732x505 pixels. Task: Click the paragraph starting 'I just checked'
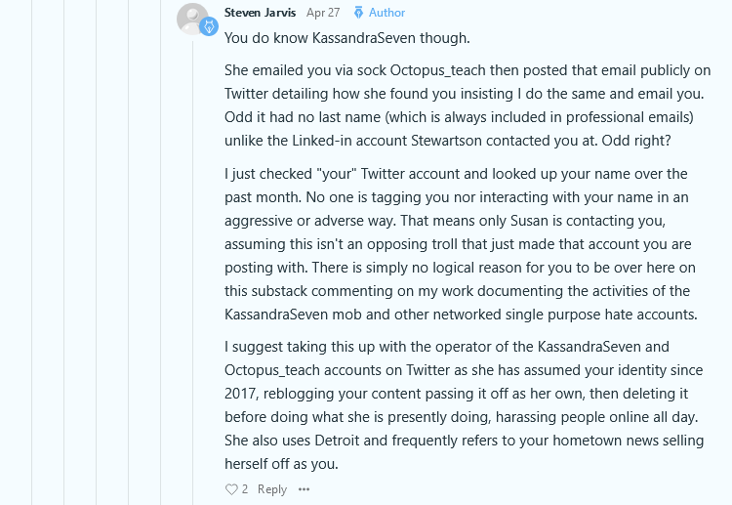461,244
